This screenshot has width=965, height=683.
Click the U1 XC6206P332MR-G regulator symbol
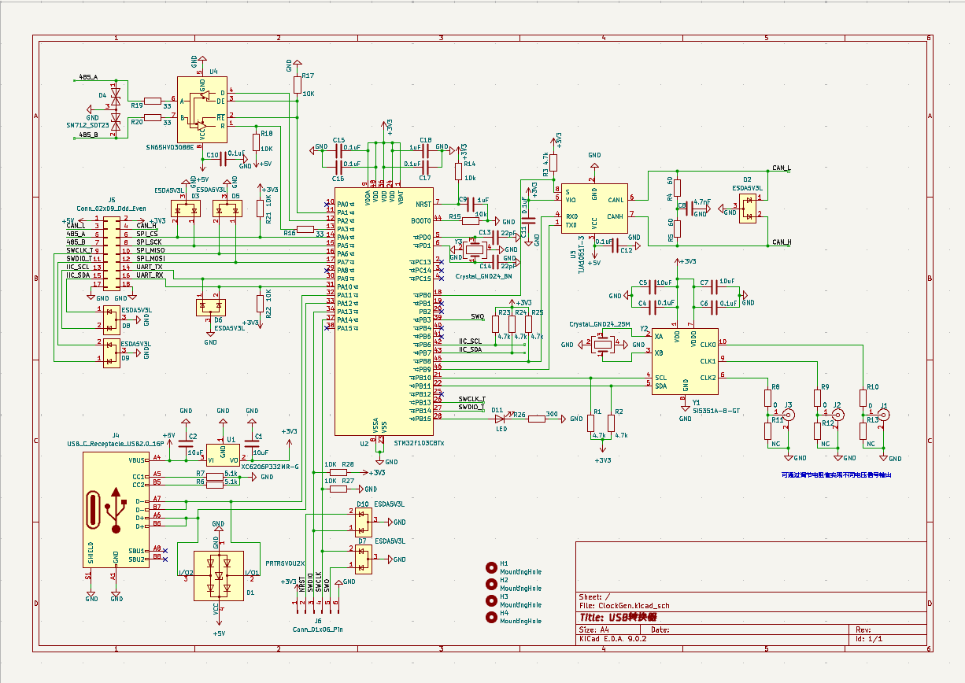224,453
